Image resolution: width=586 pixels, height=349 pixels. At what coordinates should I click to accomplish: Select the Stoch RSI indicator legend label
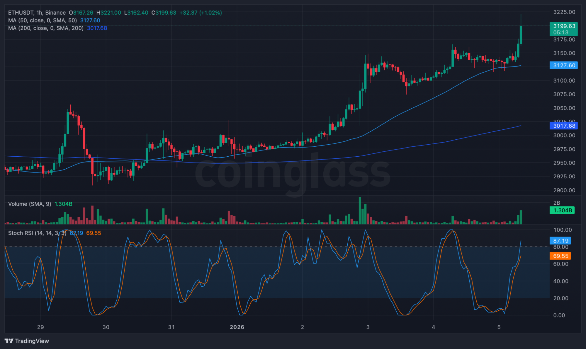coord(37,233)
